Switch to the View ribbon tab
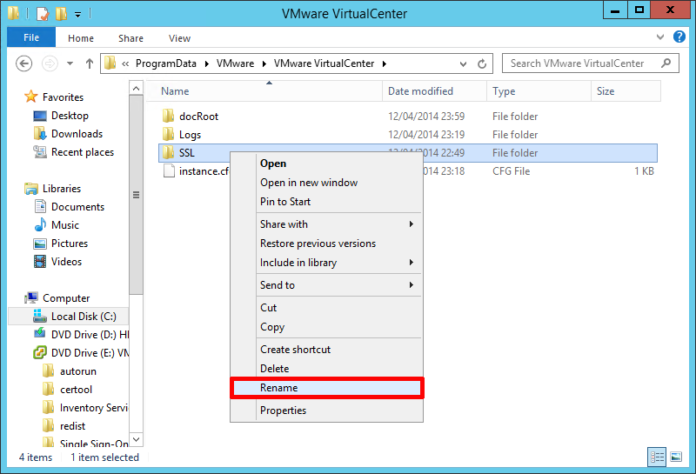The image size is (696, 474). (x=179, y=38)
